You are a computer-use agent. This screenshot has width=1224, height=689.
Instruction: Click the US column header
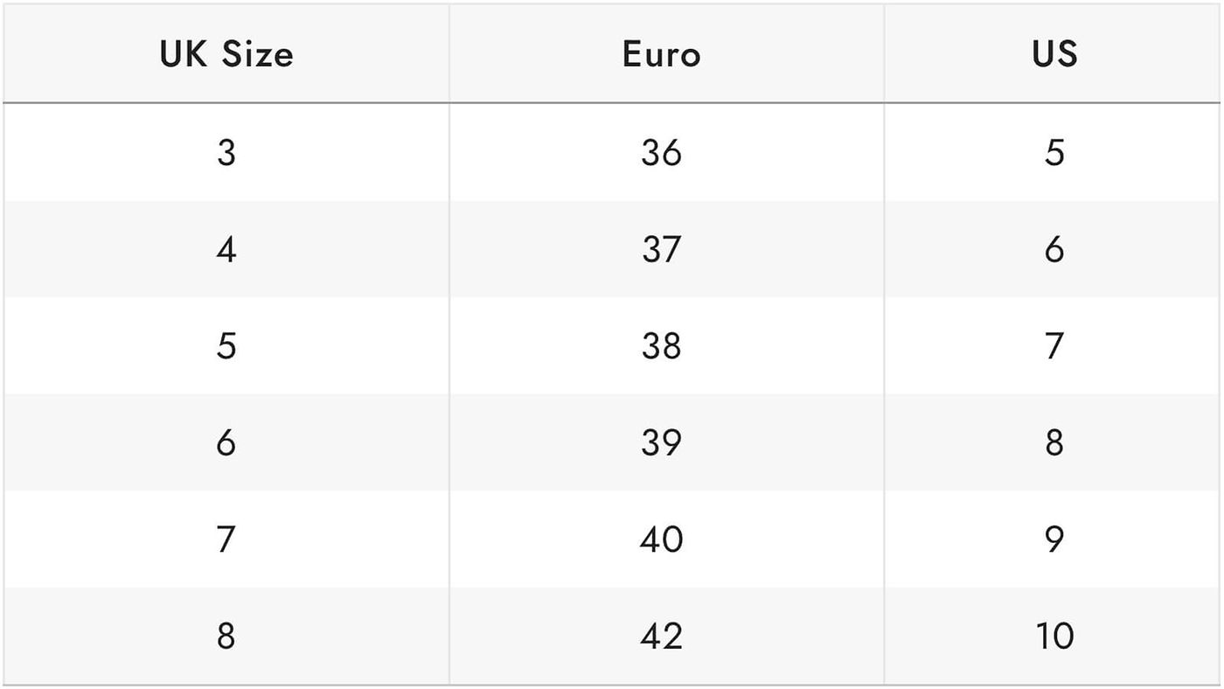pyautogui.click(x=1054, y=54)
